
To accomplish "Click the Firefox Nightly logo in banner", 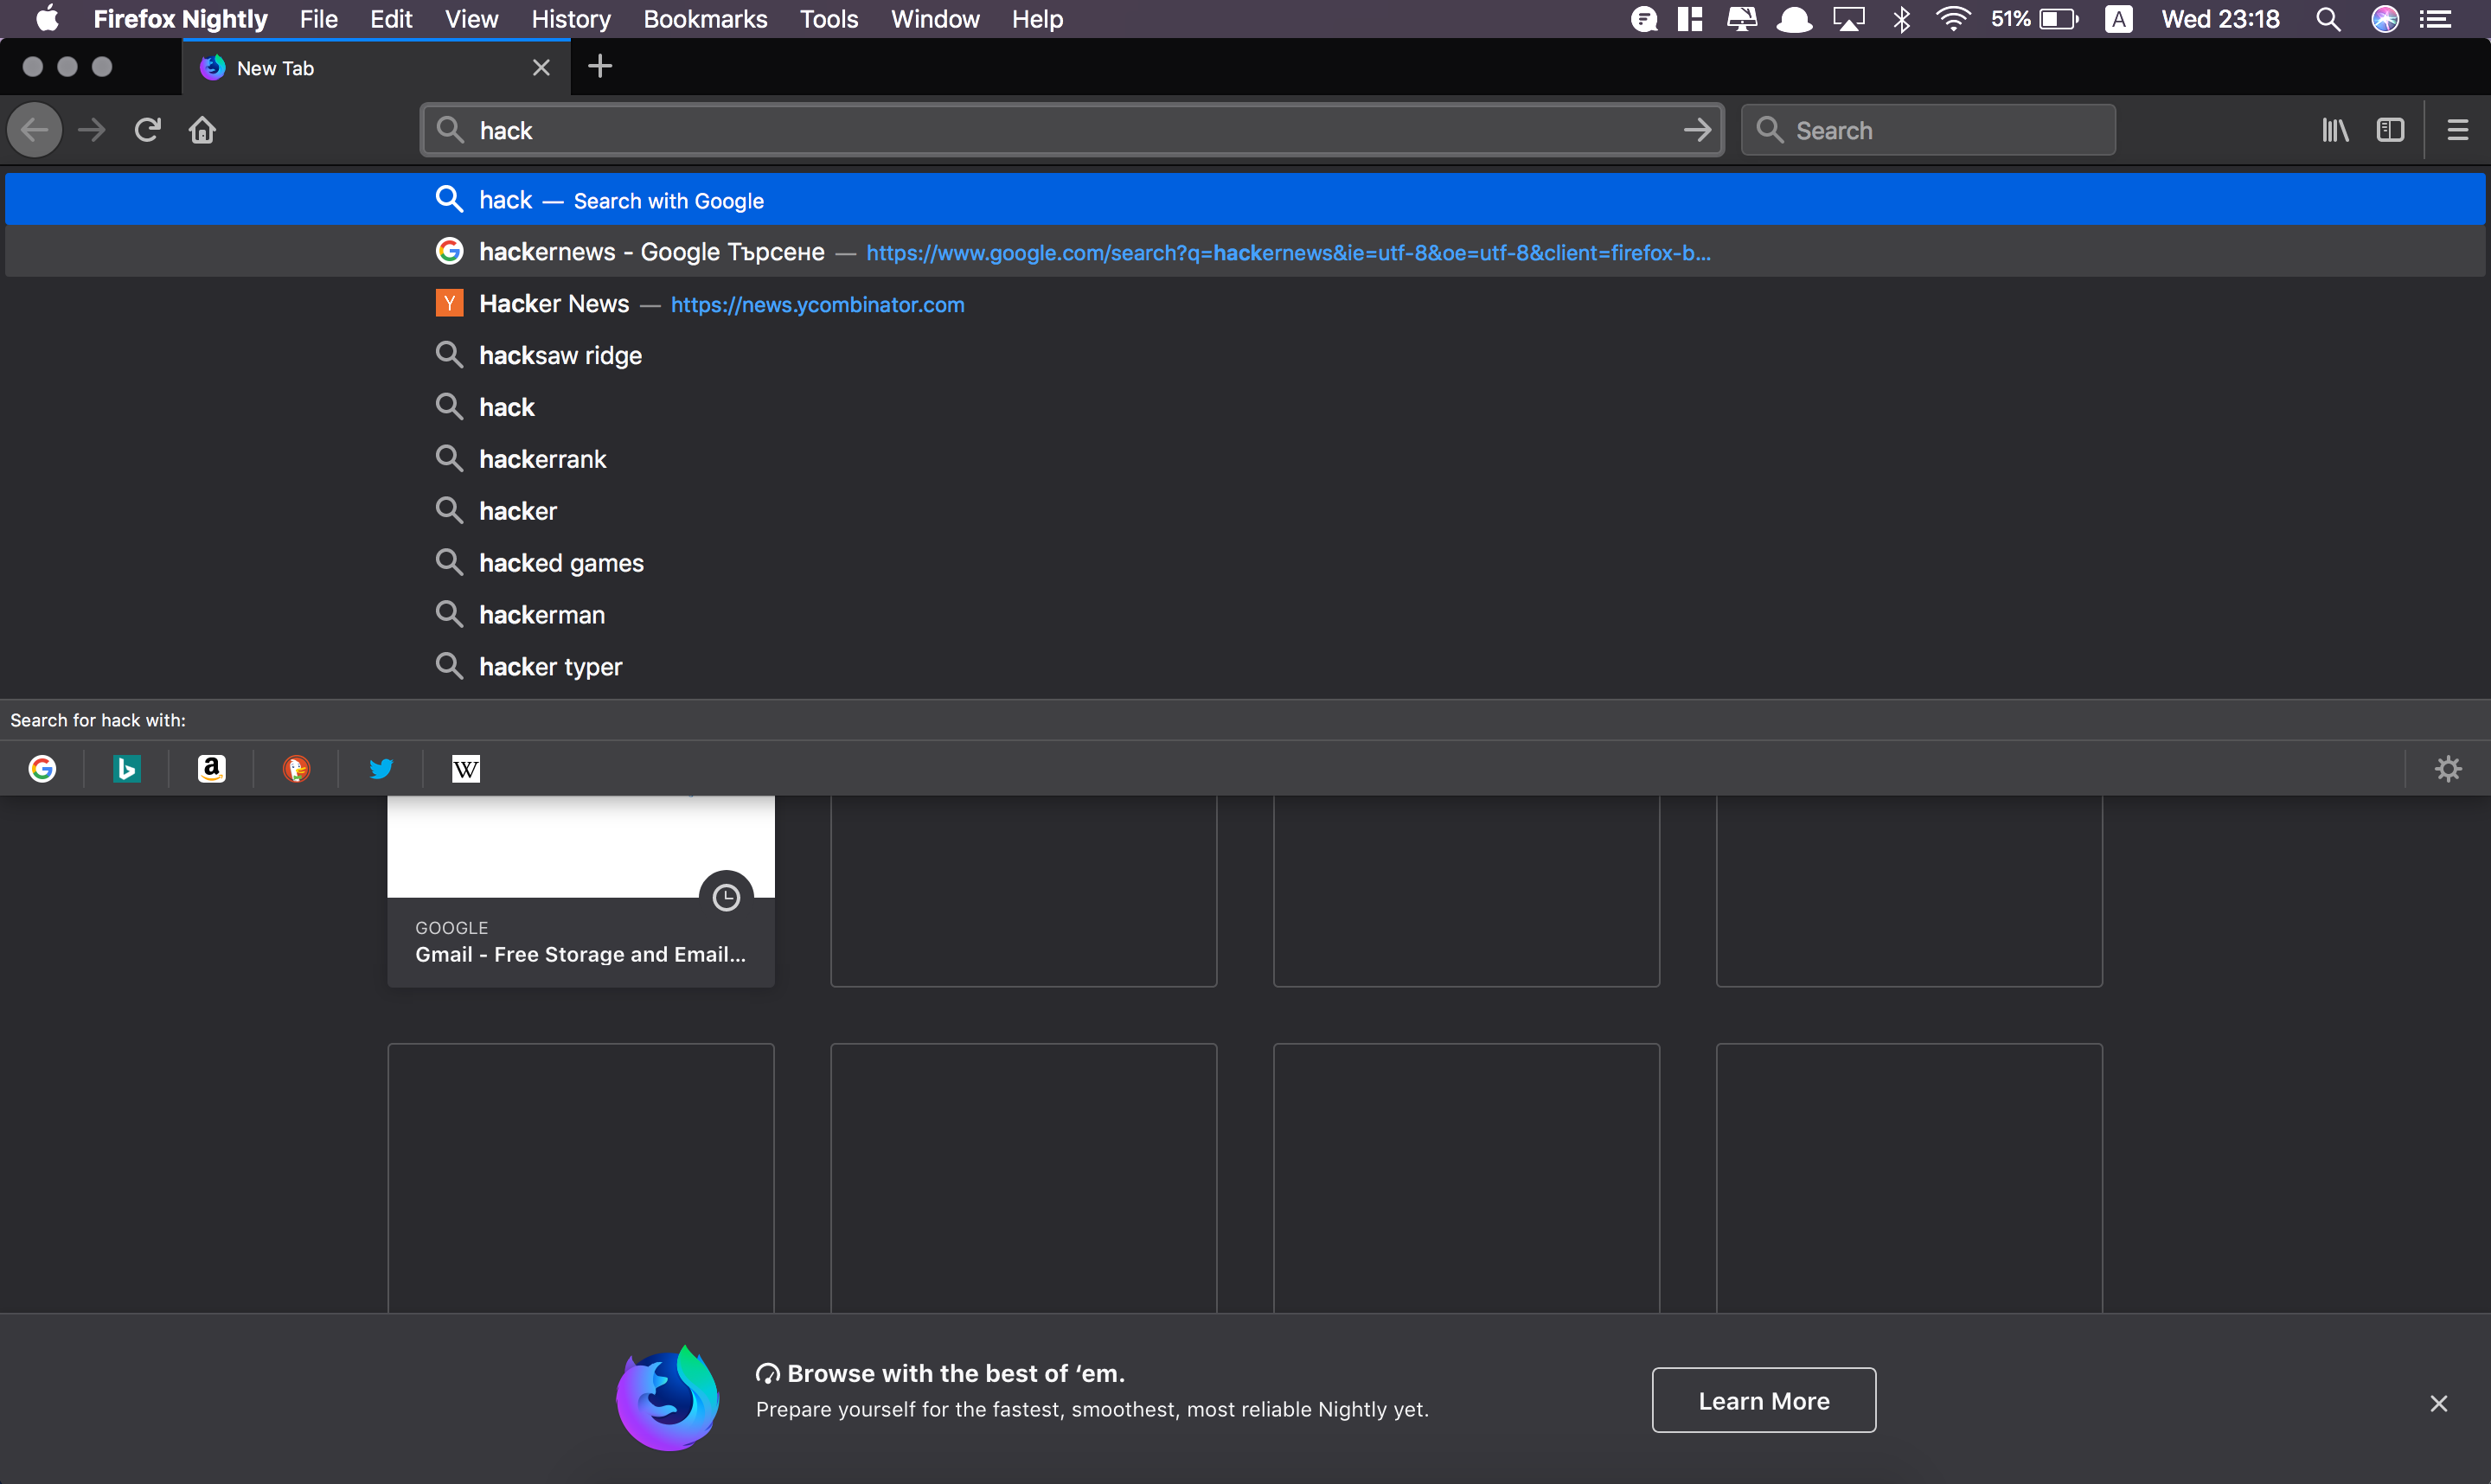I will (x=668, y=1398).
